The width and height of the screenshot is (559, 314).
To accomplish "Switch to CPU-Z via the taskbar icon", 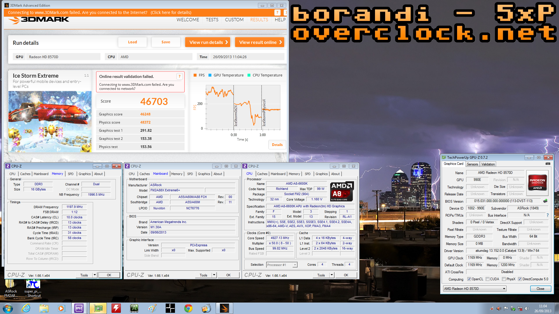I will (79, 308).
